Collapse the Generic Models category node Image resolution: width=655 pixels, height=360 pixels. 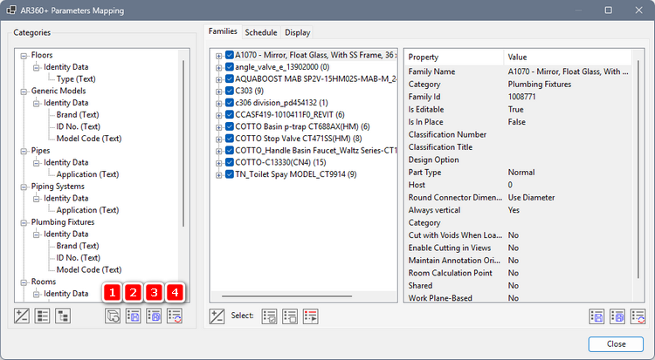coord(24,92)
